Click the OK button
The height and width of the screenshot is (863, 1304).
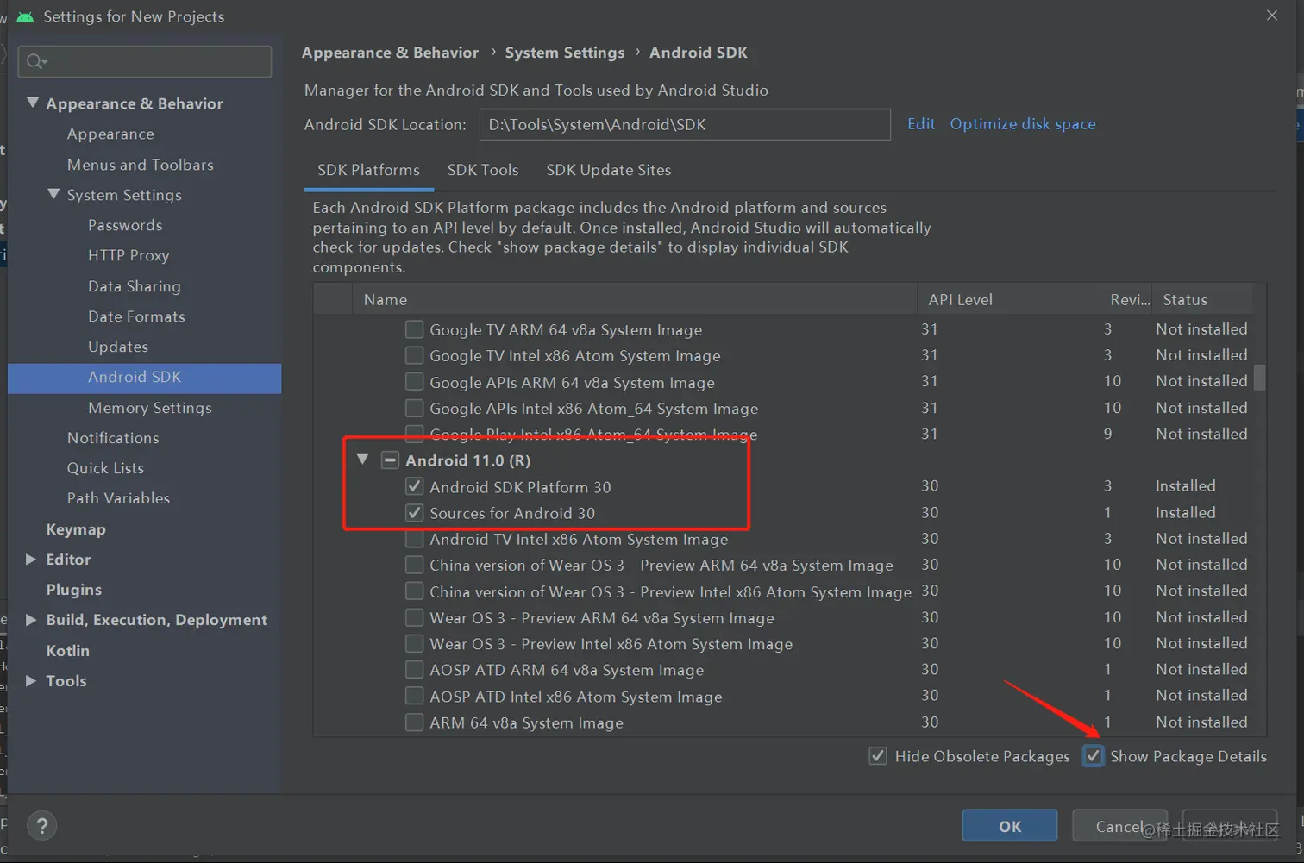pos(1010,826)
